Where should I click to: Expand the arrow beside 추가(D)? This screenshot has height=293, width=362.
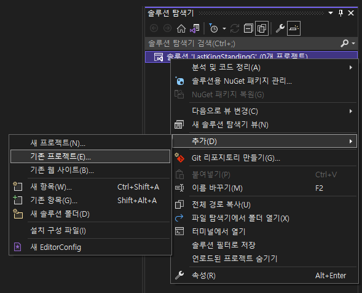point(351,142)
